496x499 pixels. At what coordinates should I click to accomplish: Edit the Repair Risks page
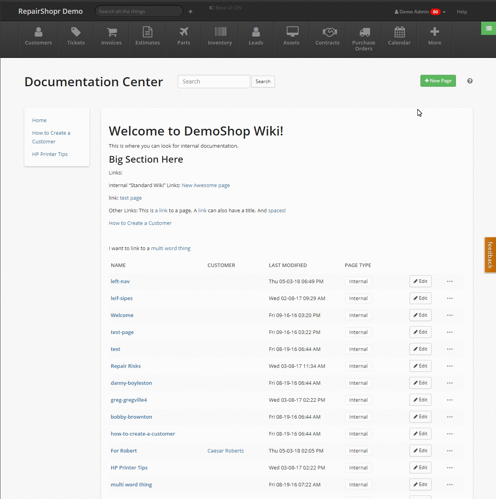tap(420, 366)
